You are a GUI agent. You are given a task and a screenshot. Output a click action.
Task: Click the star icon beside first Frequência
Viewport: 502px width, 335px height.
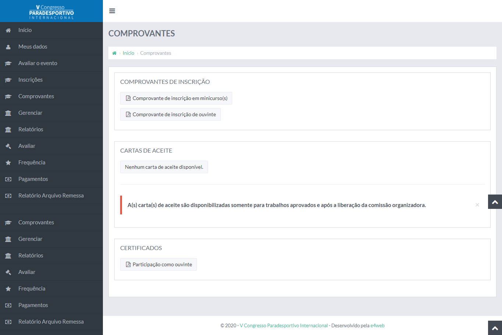point(8,163)
